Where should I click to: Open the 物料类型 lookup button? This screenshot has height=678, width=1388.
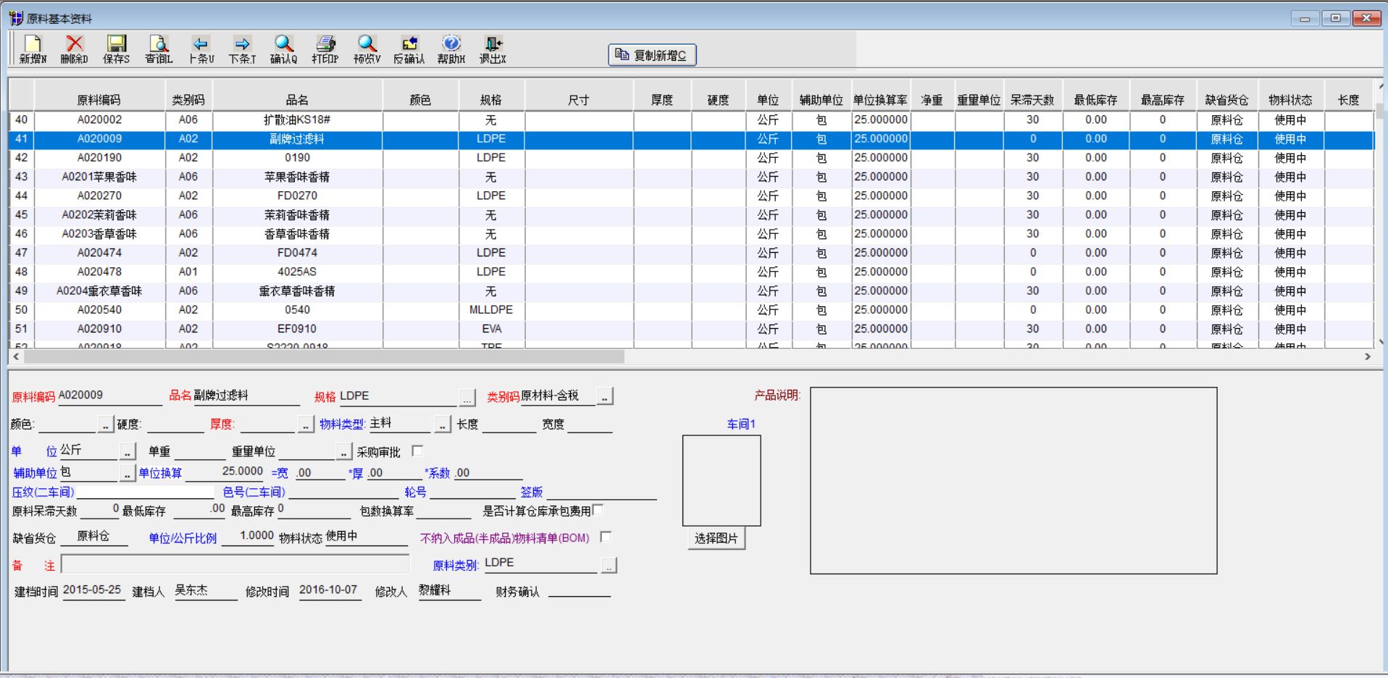tap(443, 424)
